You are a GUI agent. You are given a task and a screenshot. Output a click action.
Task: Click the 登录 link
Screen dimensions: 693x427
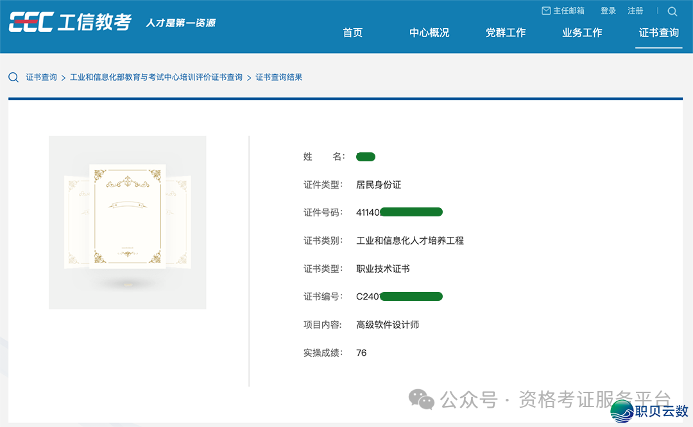point(608,10)
